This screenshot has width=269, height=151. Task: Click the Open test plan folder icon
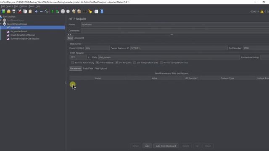[x=8, y=11]
